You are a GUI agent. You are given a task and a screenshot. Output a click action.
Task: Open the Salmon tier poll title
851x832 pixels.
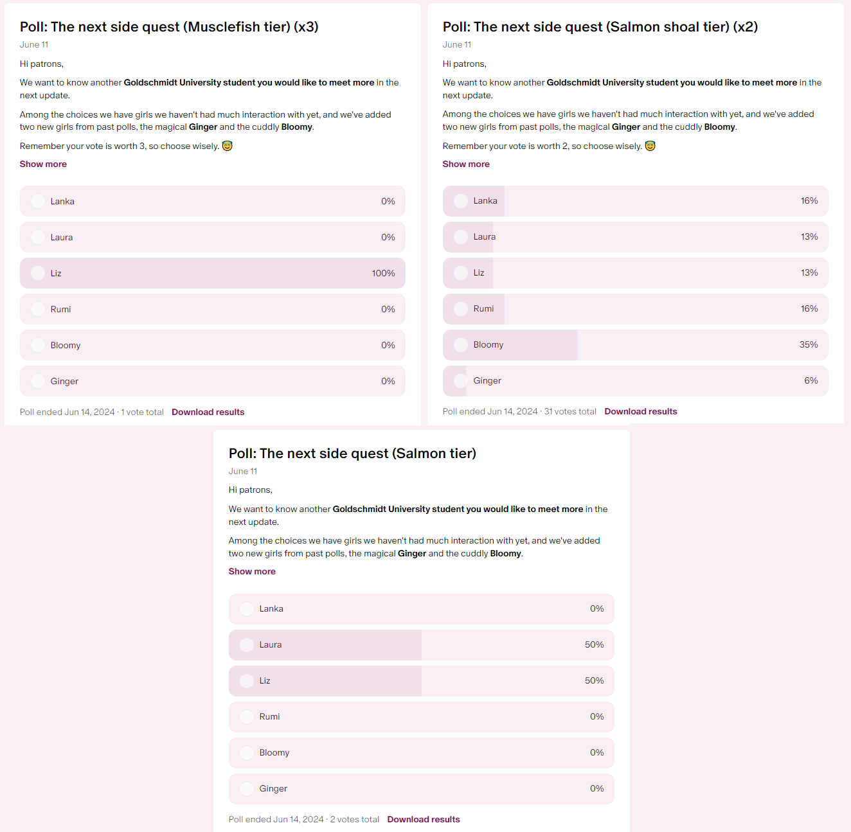click(x=352, y=454)
